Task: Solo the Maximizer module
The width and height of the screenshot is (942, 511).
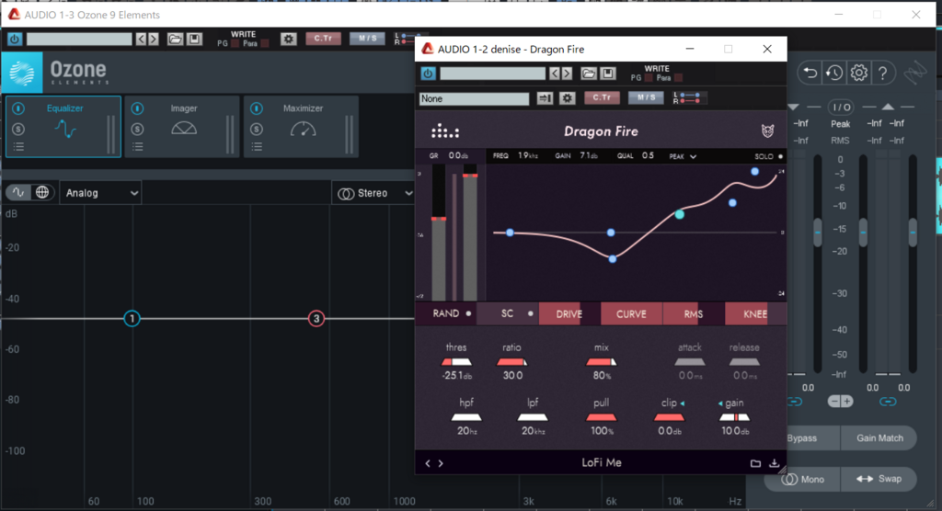Action: (257, 129)
